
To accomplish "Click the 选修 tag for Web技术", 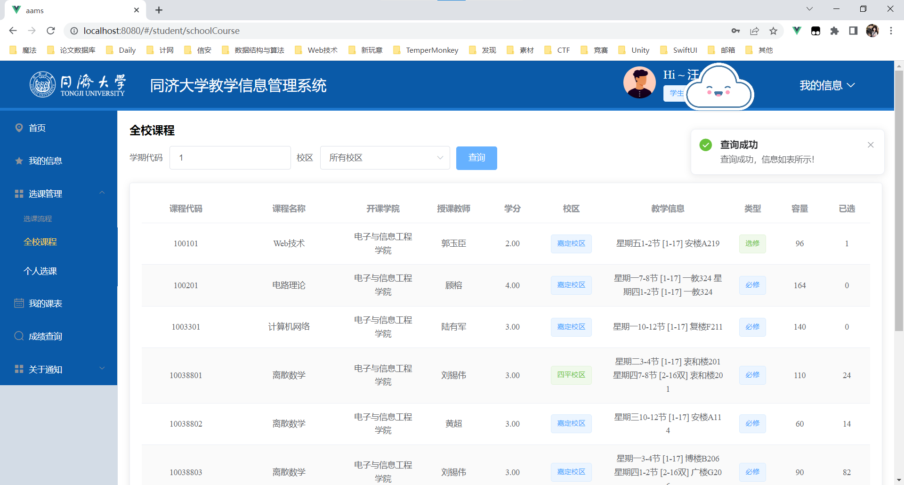I will point(752,243).
